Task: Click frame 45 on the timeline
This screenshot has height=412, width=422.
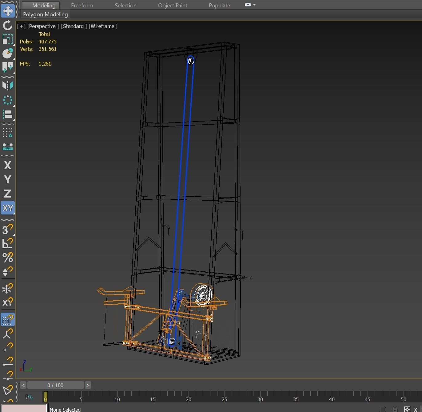Action: [367, 399]
